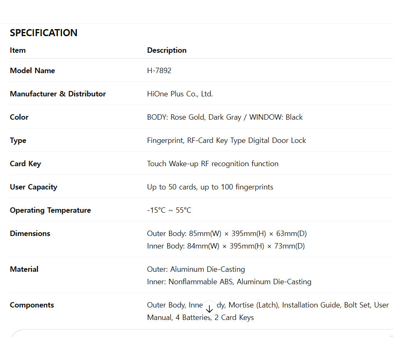Select the Card Key label
393x337 pixels.
click(25, 164)
